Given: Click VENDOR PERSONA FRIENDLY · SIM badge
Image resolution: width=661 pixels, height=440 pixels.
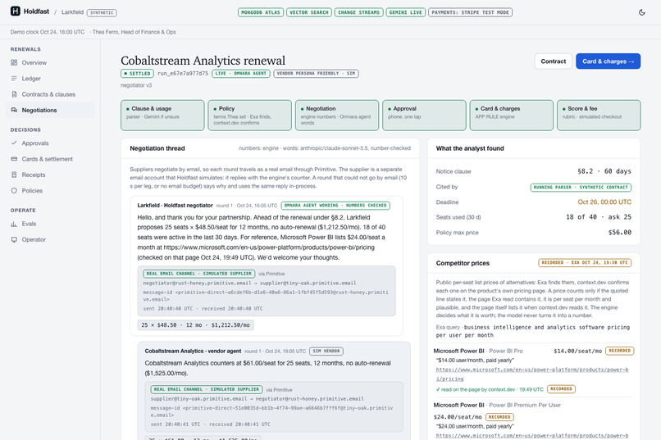Looking at the screenshot, I should coord(317,73).
